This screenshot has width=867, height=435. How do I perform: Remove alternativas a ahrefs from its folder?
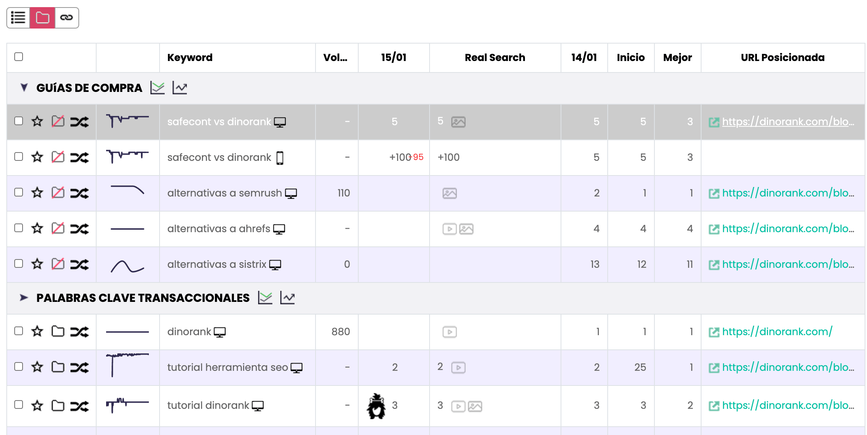pyautogui.click(x=58, y=228)
